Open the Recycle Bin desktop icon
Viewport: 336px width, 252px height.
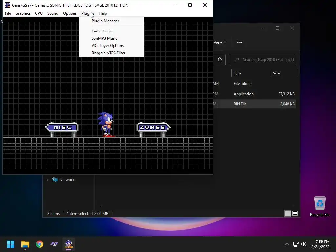click(320, 207)
